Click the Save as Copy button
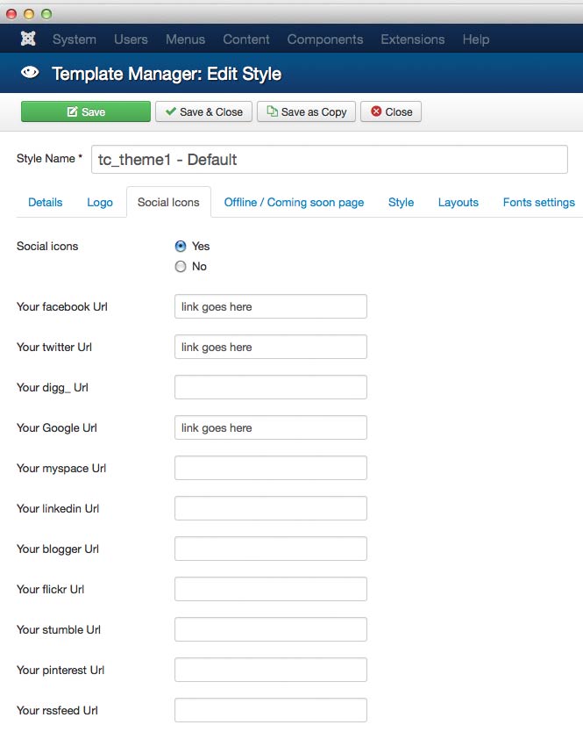583x732 pixels. pyautogui.click(x=307, y=112)
